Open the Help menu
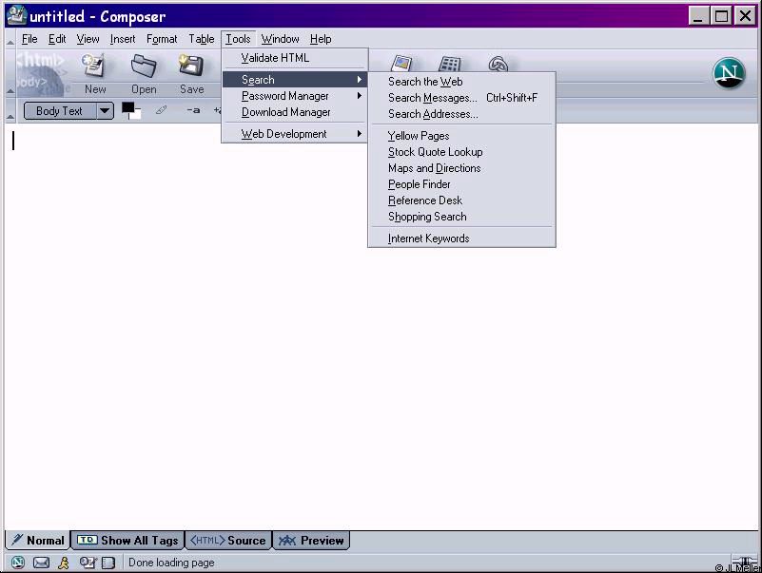The height and width of the screenshot is (573, 762). pyautogui.click(x=321, y=39)
